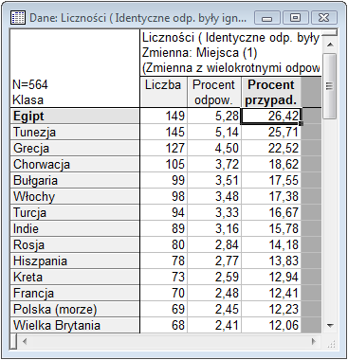This screenshot has width=348, height=360.
Task: Select the Polska (morze) row header
Action: coord(75,310)
